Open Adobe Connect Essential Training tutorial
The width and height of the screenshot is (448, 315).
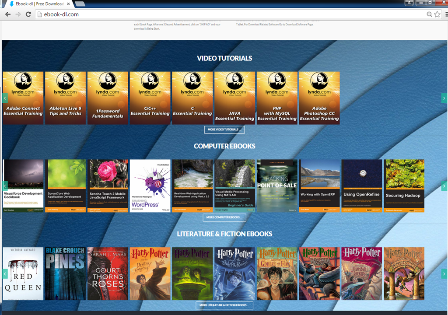coord(23,98)
